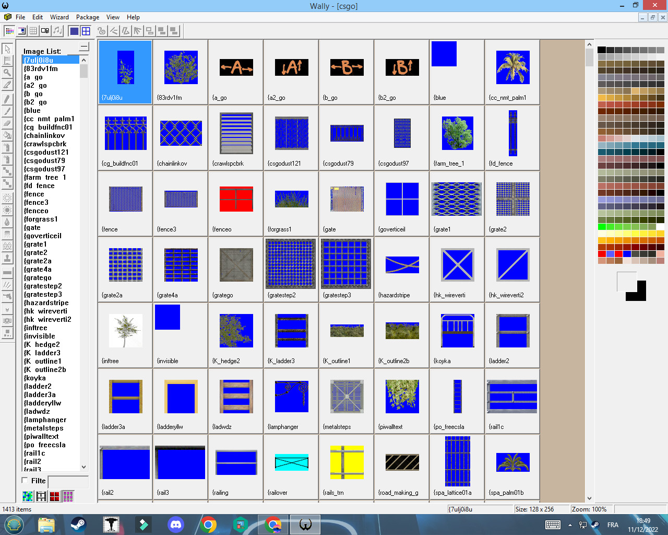
Task: Select the bullet hole gun tool
Action: coord(7,296)
